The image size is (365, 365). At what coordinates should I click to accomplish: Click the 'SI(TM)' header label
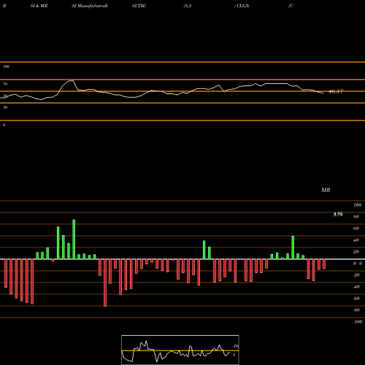(x=139, y=6)
